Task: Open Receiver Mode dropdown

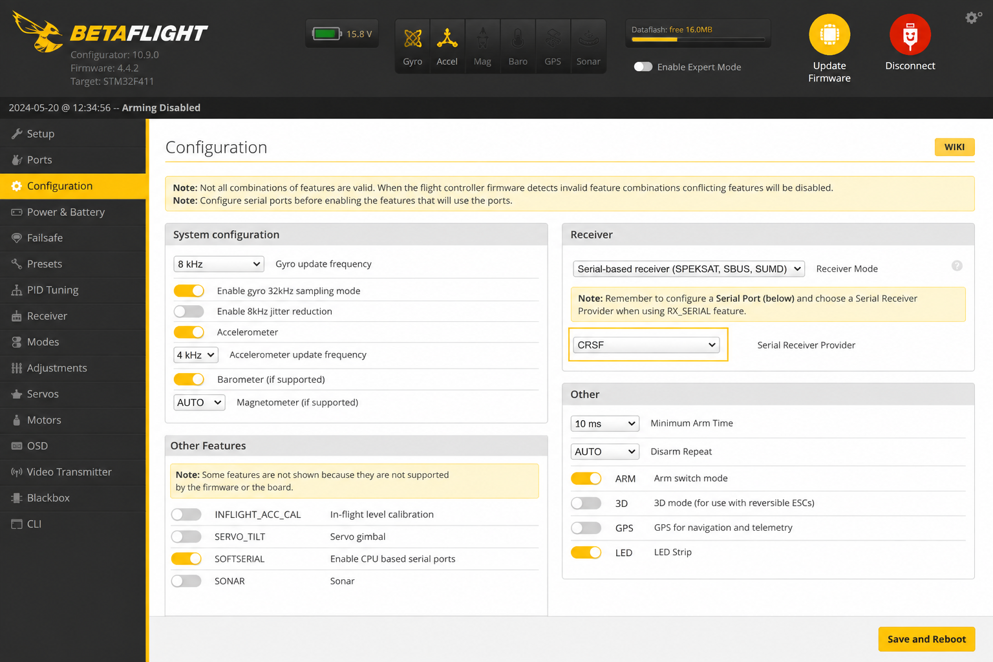Action: (x=689, y=269)
